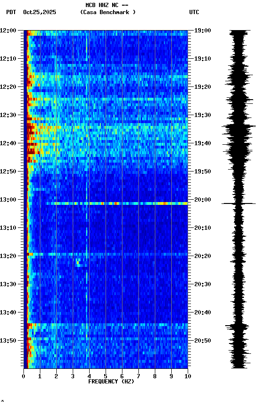This screenshot has width=259, height=406.
Task: Click the 5 Hz frequency axis tick label
Action: (106, 376)
